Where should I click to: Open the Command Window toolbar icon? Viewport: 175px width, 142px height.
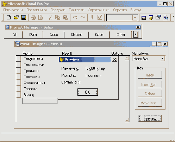(144, 18)
